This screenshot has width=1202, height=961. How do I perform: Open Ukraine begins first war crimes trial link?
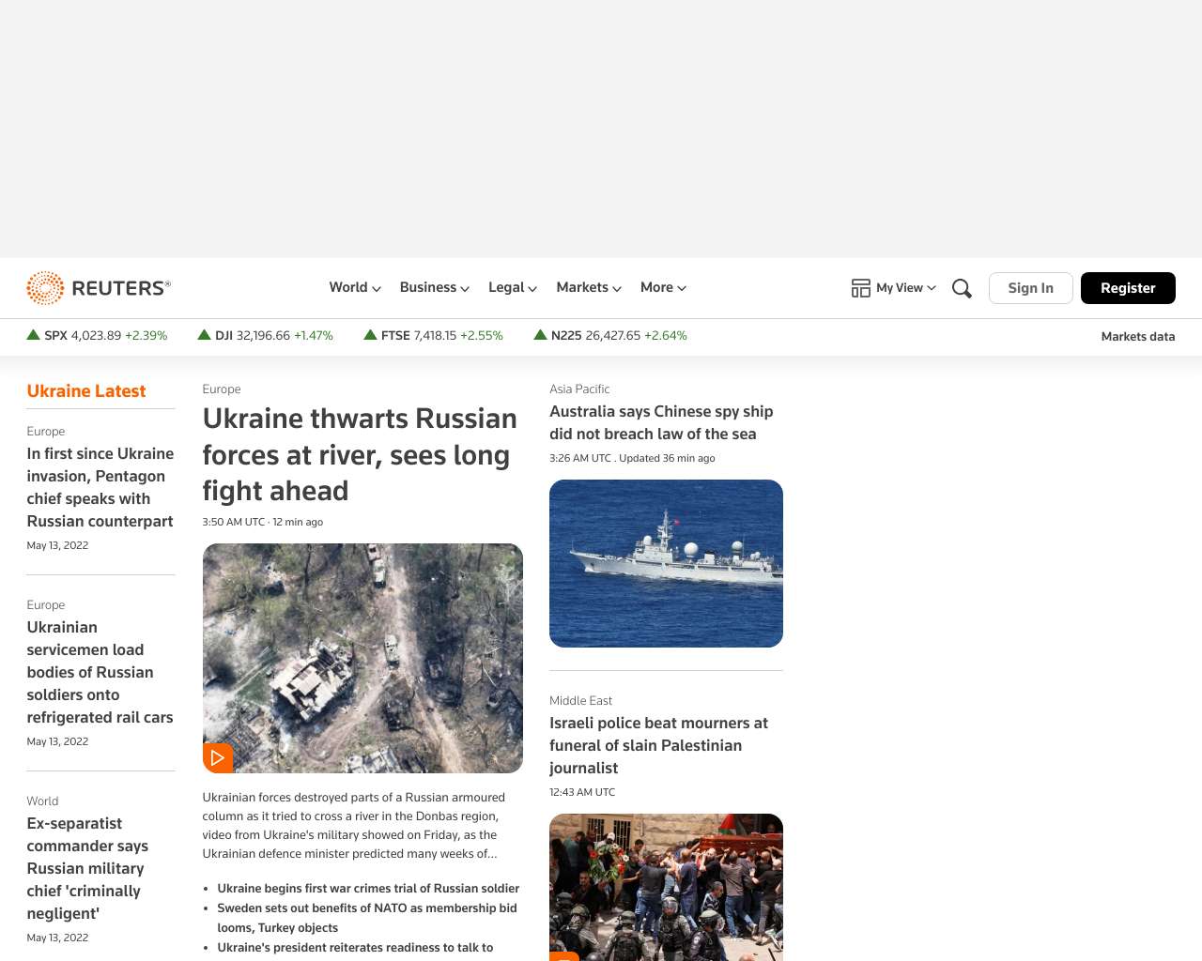(368, 888)
